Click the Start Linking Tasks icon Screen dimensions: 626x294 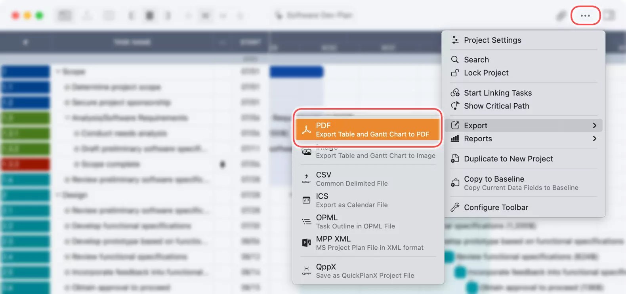pos(455,93)
